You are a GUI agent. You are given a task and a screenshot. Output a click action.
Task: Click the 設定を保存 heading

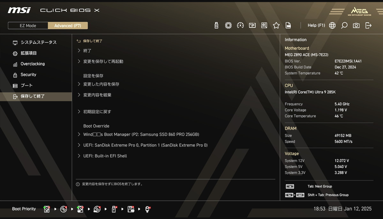click(x=93, y=76)
